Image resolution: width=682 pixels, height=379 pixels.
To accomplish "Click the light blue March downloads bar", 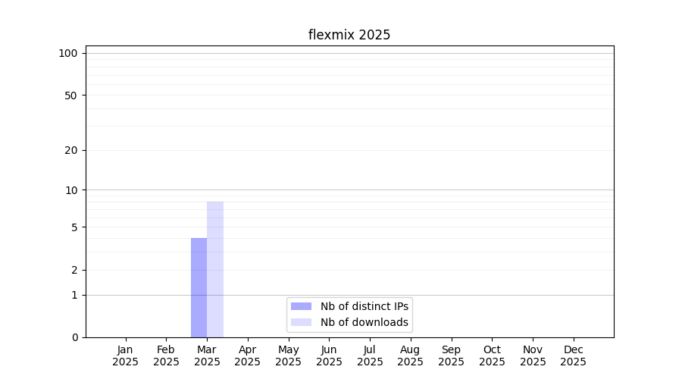I will pyautogui.click(x=215, y=269).
